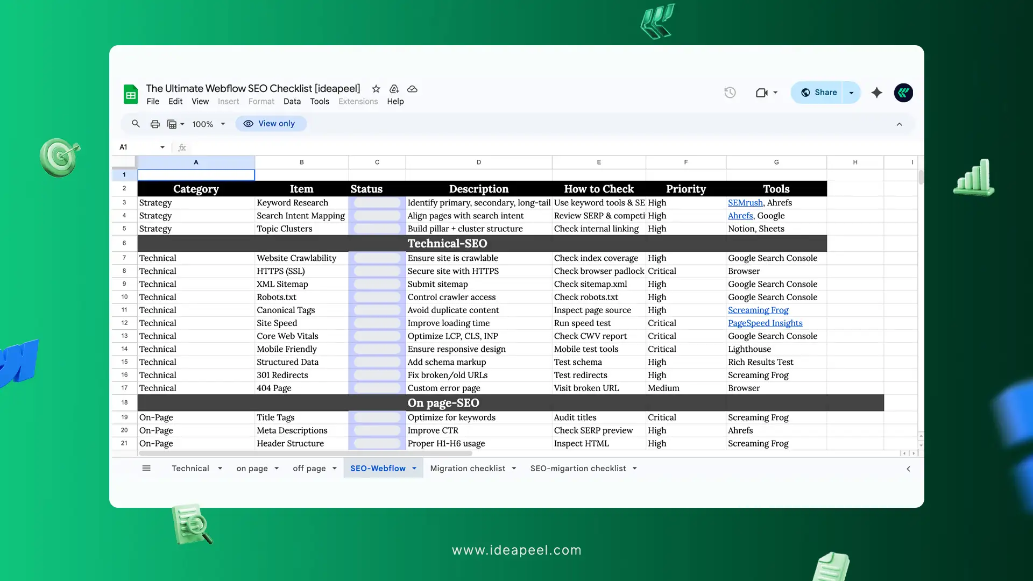Viewport: 1033px width, 581px height.
Task: Open the all-sheets list
Action: 146,468
